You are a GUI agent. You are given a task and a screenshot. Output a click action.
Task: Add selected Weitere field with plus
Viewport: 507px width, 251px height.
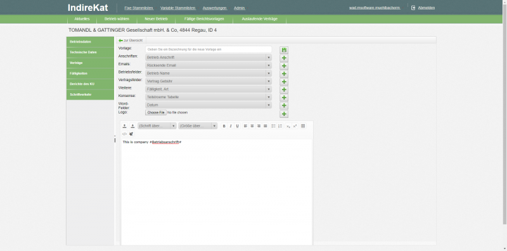284,89
